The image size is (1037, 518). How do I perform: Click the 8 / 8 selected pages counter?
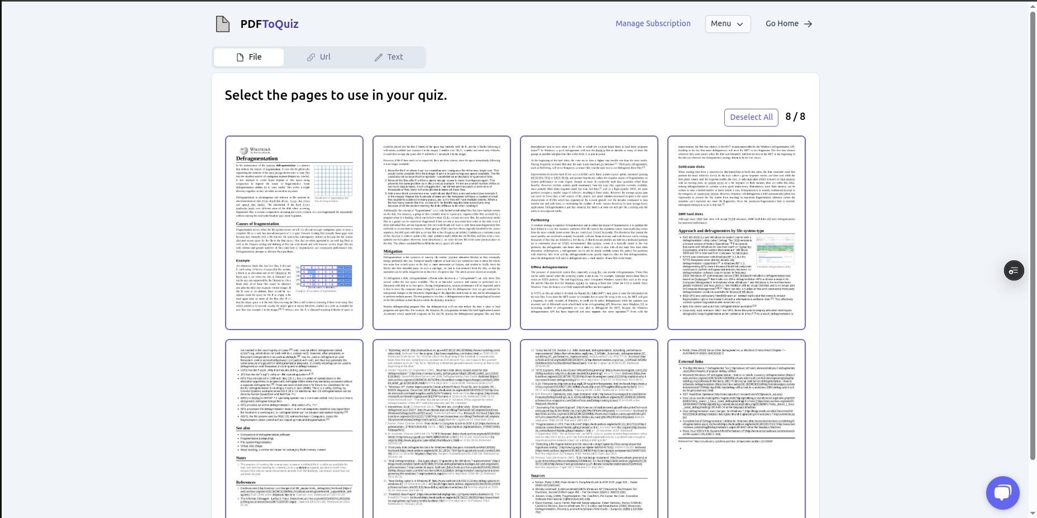[795, 117]
